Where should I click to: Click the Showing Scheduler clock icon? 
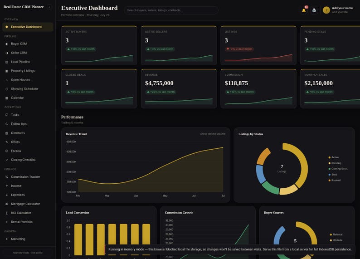[x=7, y=89]
